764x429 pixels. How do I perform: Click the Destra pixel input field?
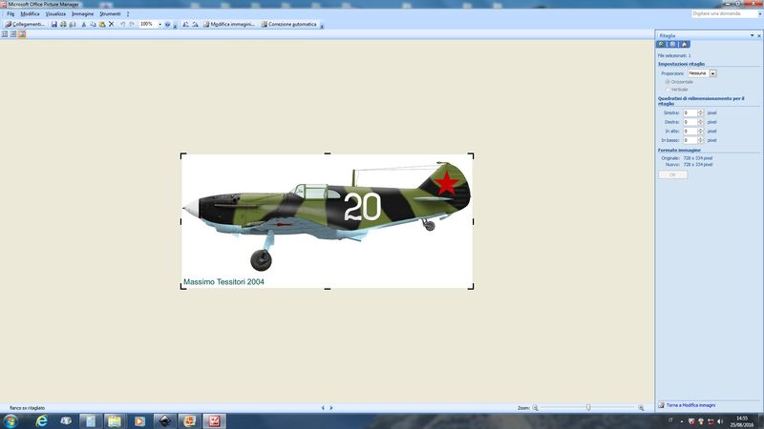click(x=690, y=122)
